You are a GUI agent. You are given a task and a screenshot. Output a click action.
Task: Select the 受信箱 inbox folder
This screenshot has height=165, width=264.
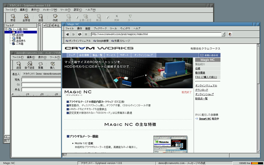pos(20,32)
